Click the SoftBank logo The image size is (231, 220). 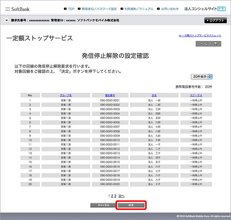point(17,9)
